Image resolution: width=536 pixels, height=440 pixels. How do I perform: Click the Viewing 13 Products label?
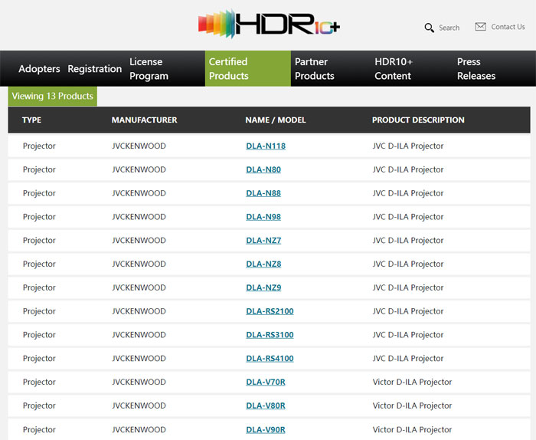(53, 97)
